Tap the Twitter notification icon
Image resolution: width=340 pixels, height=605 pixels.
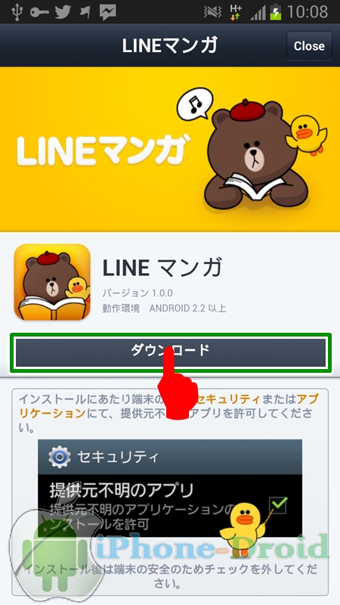(63, 12)
